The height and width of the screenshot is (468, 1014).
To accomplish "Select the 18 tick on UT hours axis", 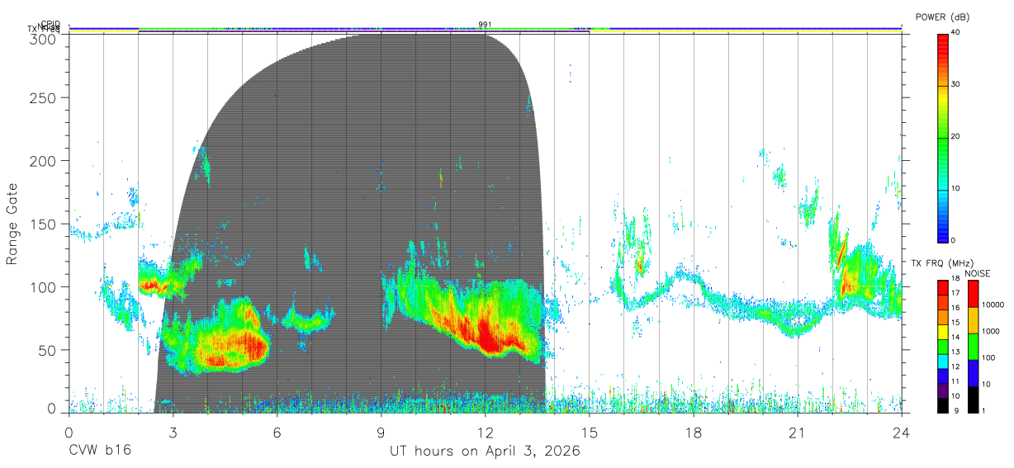I will 693,432.
